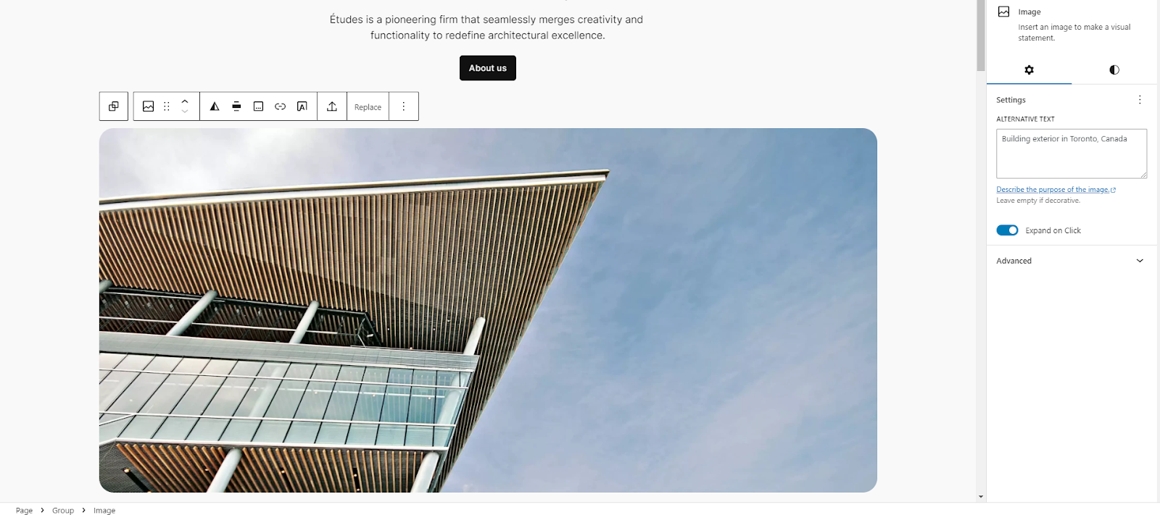This screenshot has height=515, width=1160.
Task: Open the Align options icon
Action: pos(236,106)
